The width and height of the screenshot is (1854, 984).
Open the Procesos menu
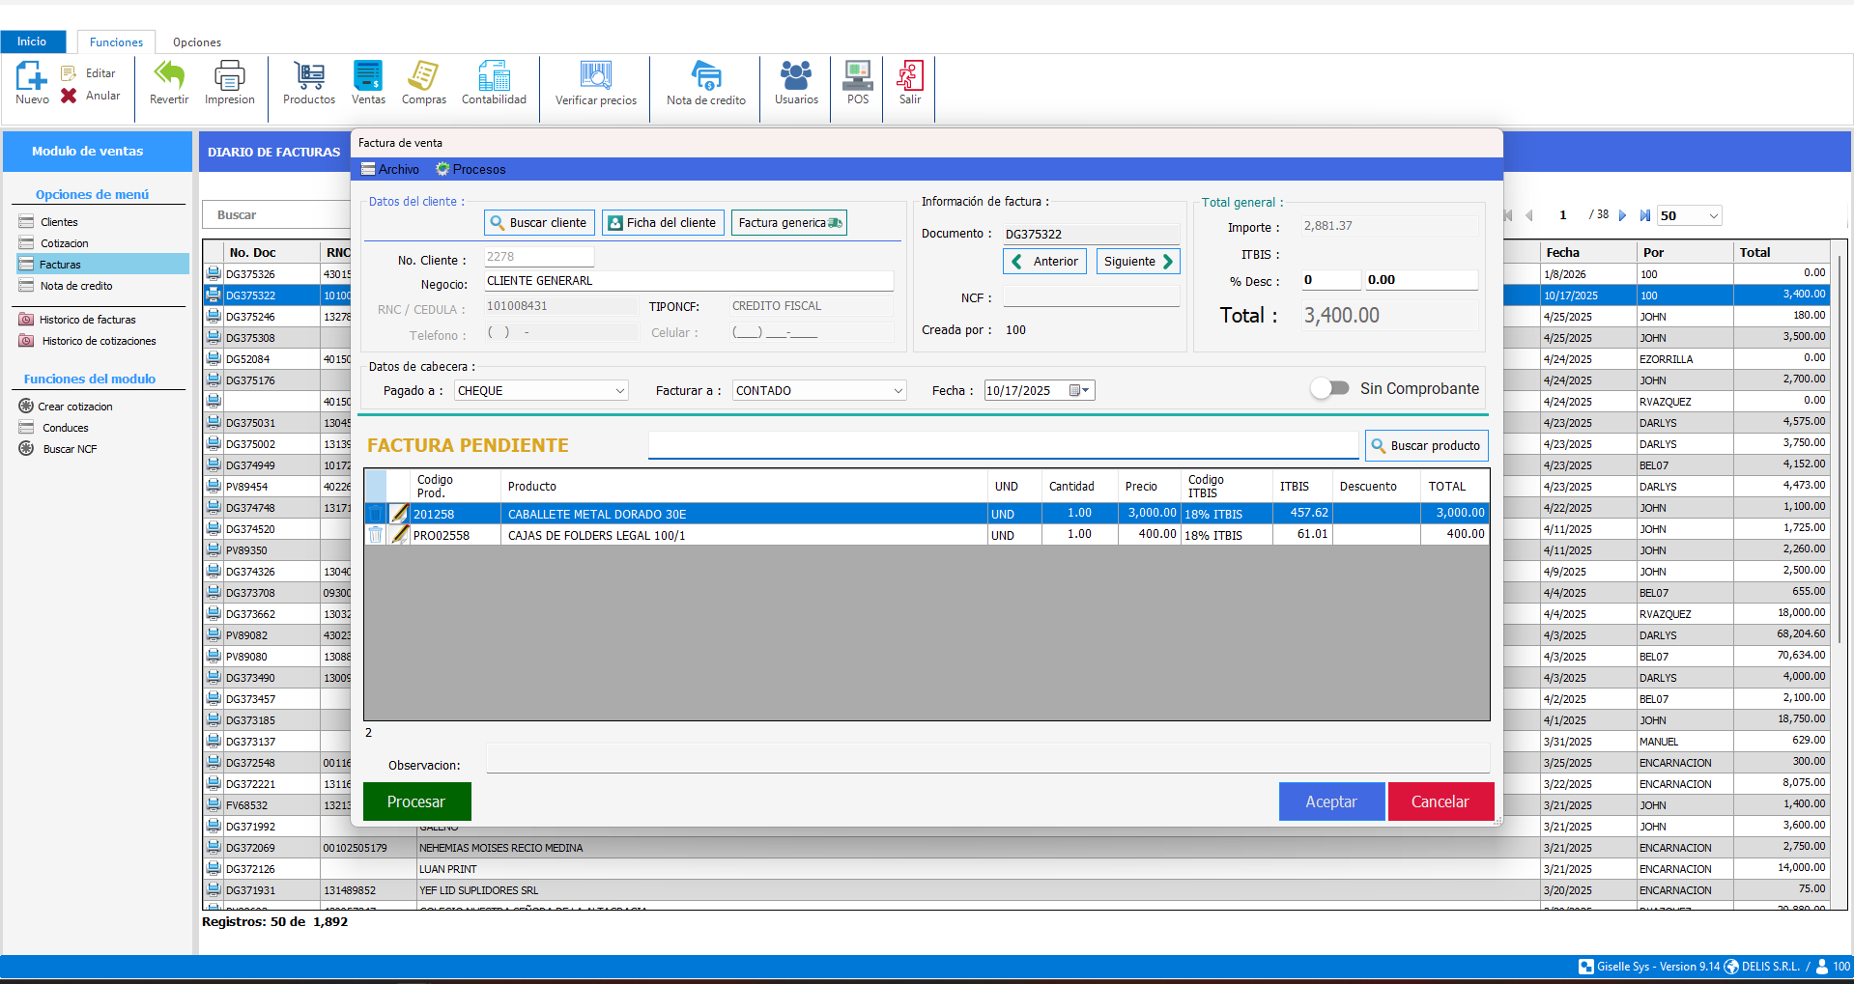click(x=471, y=169)
